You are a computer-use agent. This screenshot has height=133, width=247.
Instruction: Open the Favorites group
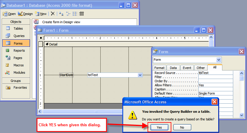pyautogui.click(x=16, y=87)
